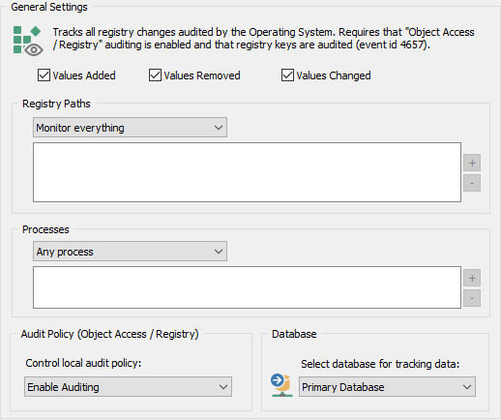Uncheck the Values Removed checkbox
This screenshot has width=501, height=420.
(155, 75)
